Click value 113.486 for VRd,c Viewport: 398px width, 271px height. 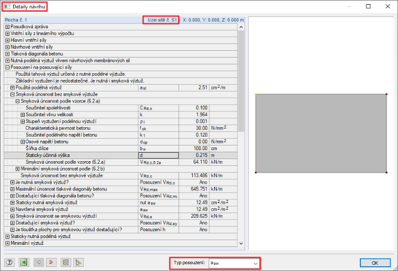pos(194,175)
